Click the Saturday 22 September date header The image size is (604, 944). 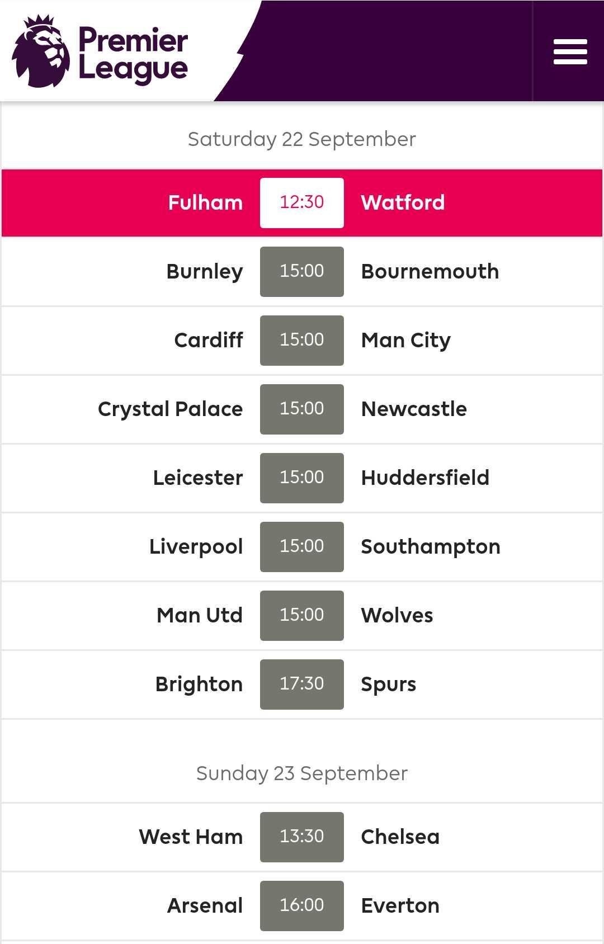coord(301,139)
